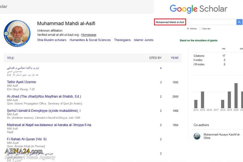Open Şerhü'l-lümati'd-Dımışkiyye article title
The width and height of the screenshot is (243, 162).
click(x=43, y=110)
